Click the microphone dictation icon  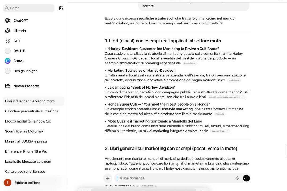tap(237, 178)
